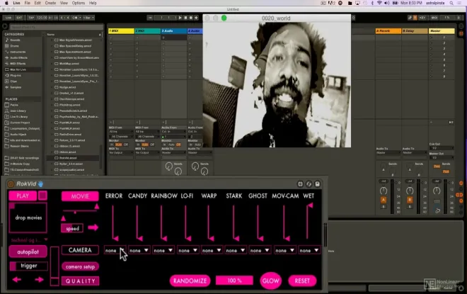Toggle the MOVIE source button
The height and width of the screenshot is (294, 467).
80,196
